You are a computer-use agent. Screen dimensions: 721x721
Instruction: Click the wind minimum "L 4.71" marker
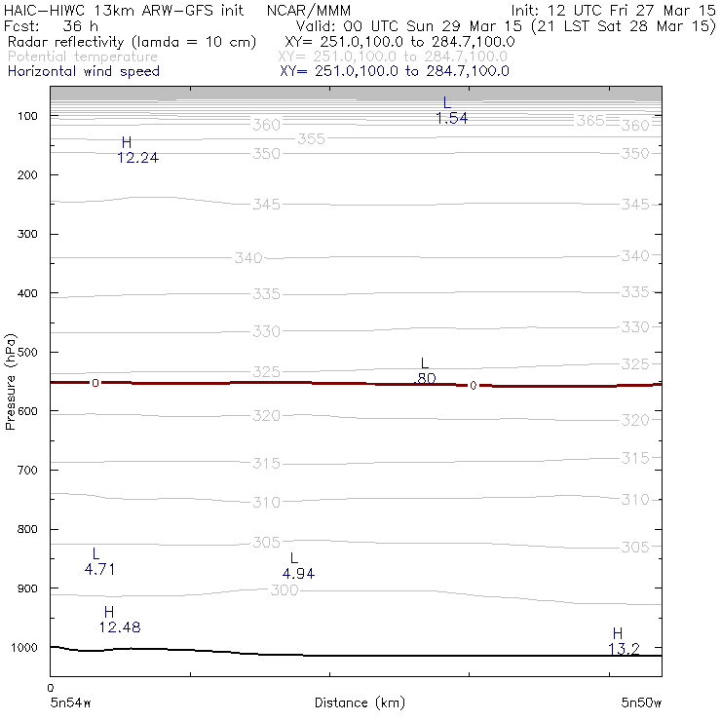99,561
